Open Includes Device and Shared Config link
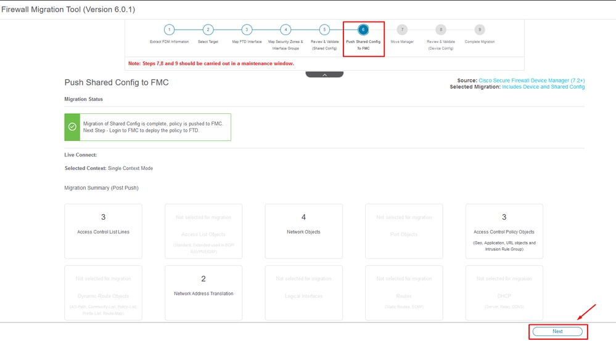Viewport: 616px width, 341px height. click(543, 87)
